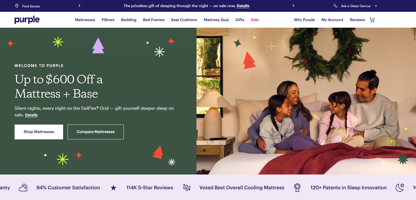Show next promo banner with right arrow
The height and width of the screenshot is (200, 416).
tap(293, 6)
